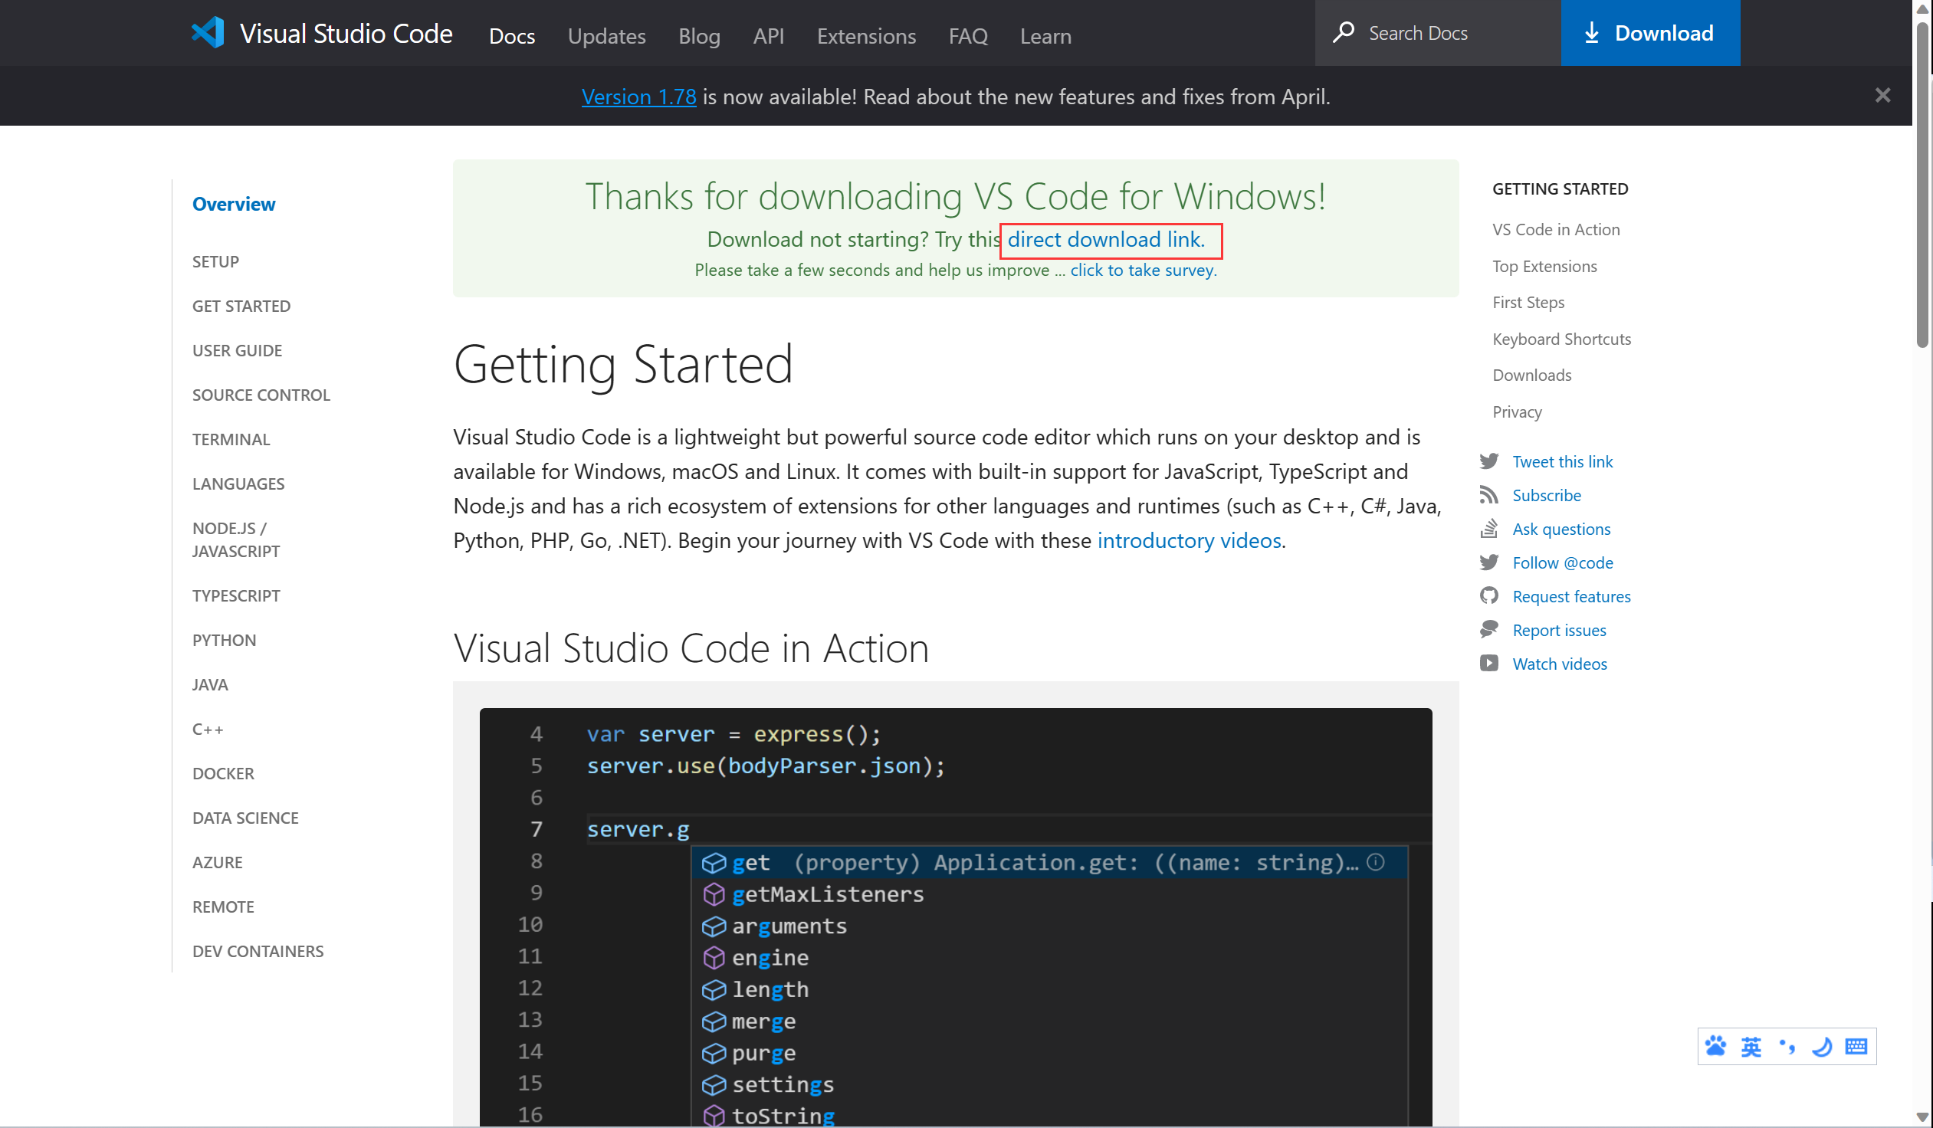Select the settings suggestion cube icon

click(x=714, y=1085)
